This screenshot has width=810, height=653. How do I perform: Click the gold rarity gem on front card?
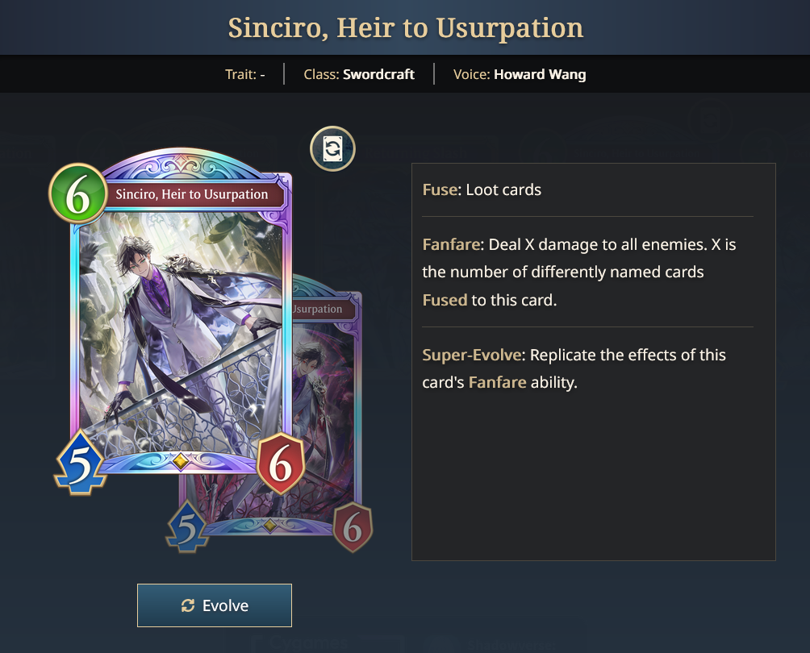click(180, 461)
